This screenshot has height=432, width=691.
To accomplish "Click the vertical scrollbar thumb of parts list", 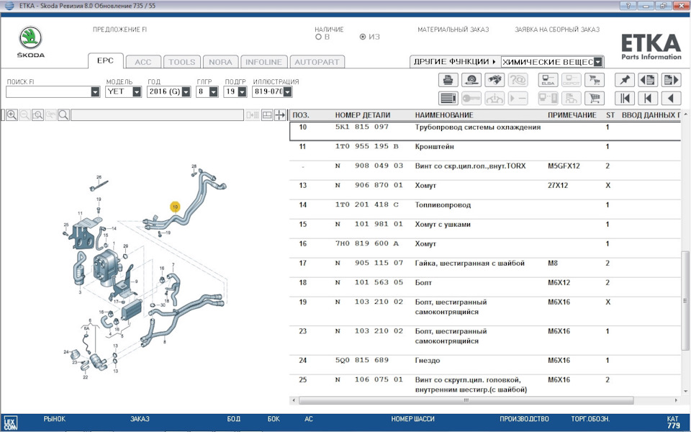I will (685, 301).
